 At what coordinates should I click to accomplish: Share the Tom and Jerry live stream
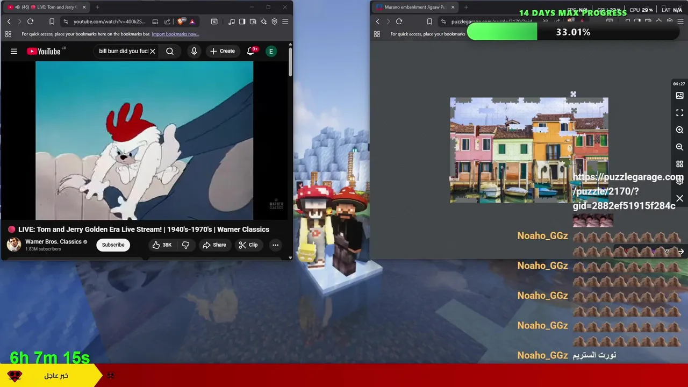214,245
